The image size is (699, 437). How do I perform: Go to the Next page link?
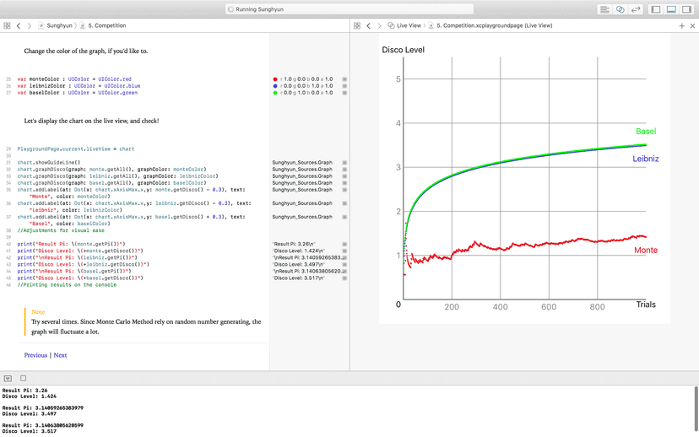[x=60, y=355]
